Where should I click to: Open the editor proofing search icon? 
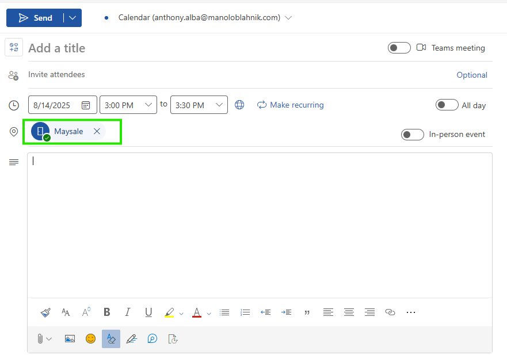point(153,339)
